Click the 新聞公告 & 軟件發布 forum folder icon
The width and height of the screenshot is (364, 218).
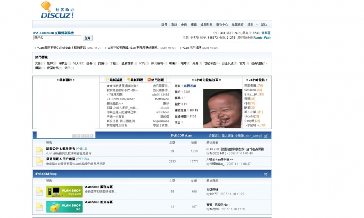point(39,151)
